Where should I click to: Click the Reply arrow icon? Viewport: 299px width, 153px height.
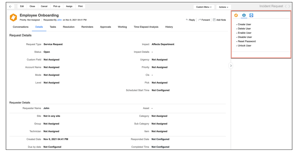[187, 20]
